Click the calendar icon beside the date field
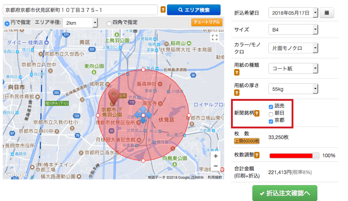348x201 pixels. click(x=327, y=13)
